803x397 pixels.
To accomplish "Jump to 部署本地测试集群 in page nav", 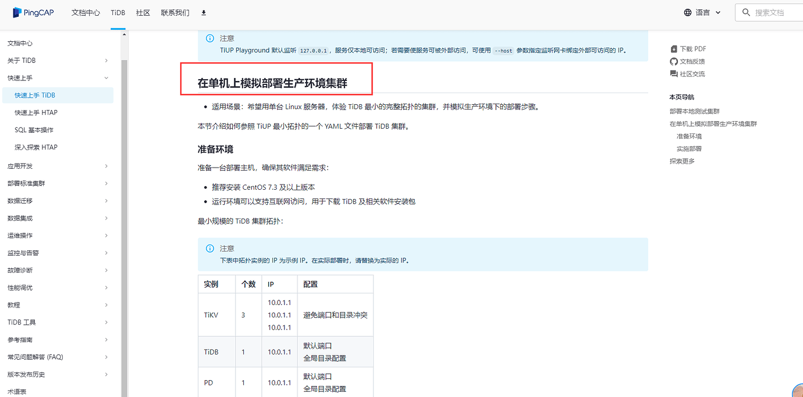I will (x=694, y=111).
